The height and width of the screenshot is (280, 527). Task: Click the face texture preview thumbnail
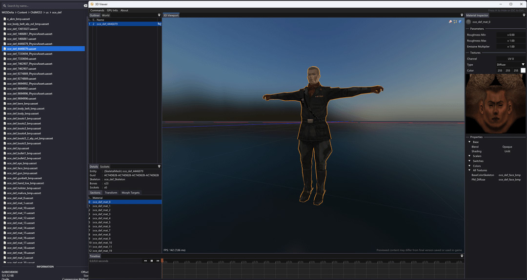point(495,104)
